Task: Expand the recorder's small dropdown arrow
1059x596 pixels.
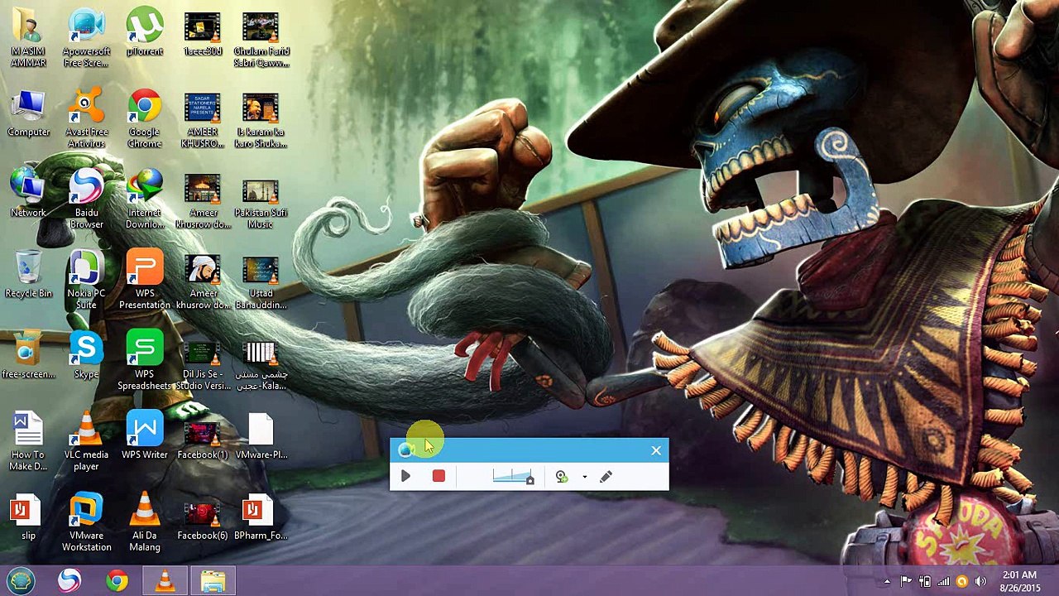Action: 584,477
